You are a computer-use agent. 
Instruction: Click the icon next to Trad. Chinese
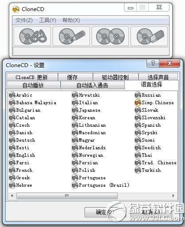(138, 163)
